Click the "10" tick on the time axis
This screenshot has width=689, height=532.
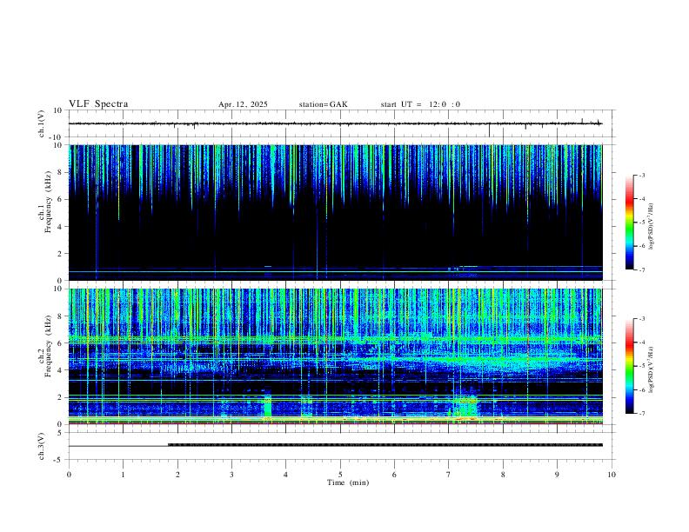(612, 475)
